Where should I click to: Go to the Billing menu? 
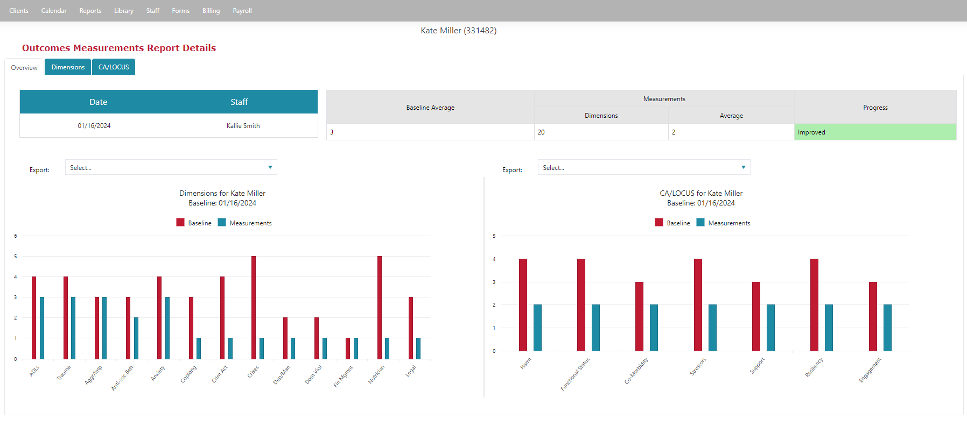click(x=211, y=11)
